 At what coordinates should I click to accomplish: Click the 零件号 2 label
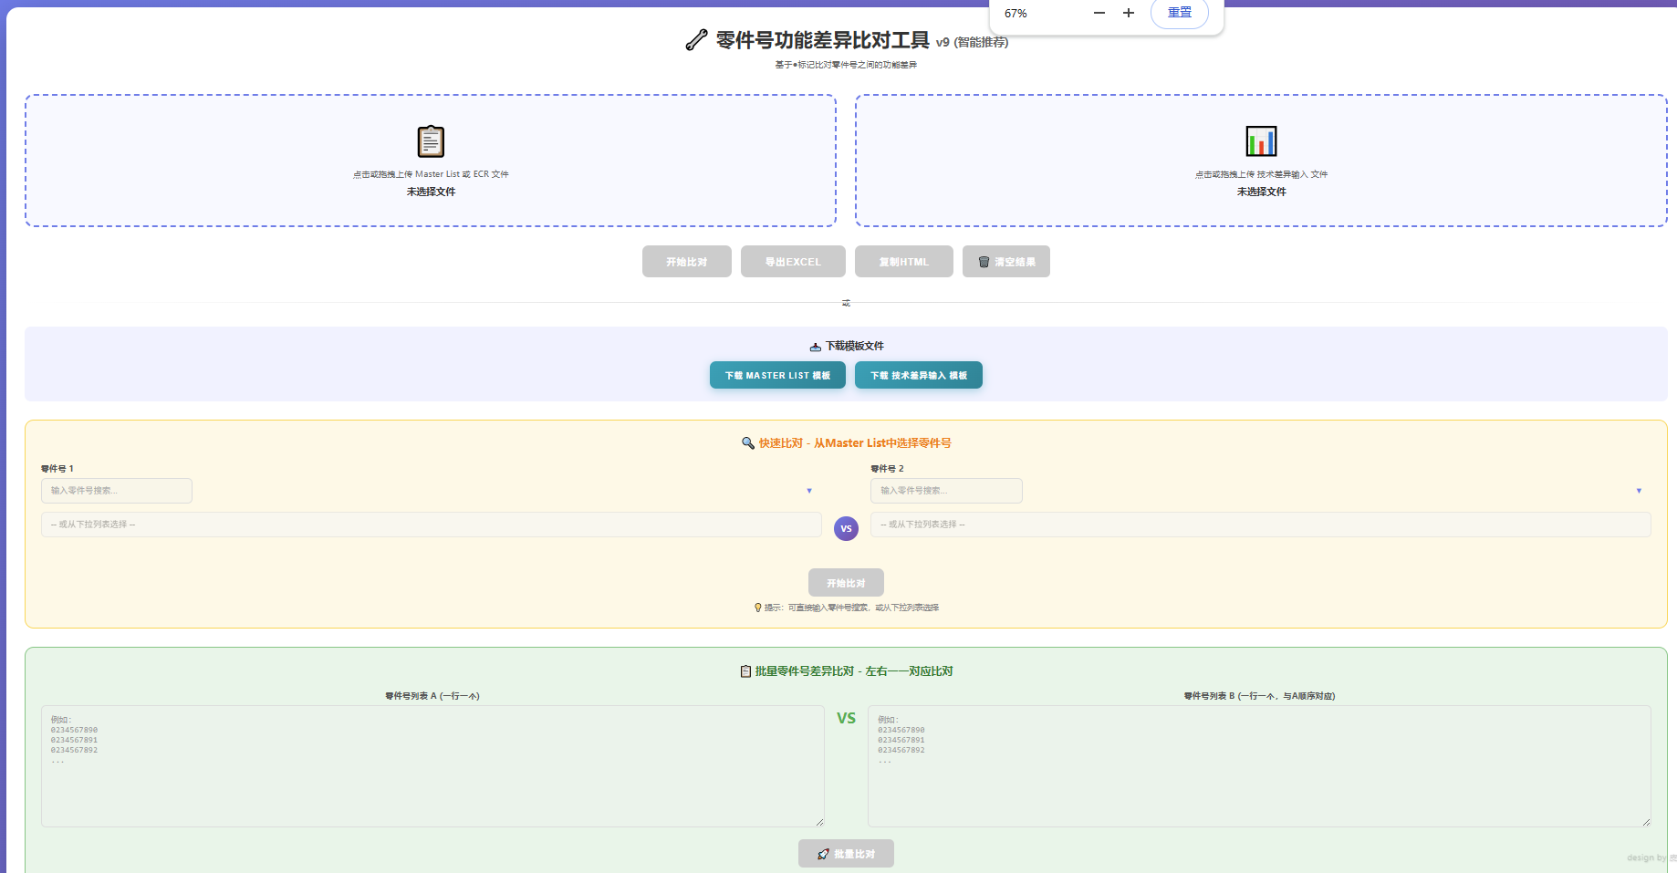coord(887,469)
